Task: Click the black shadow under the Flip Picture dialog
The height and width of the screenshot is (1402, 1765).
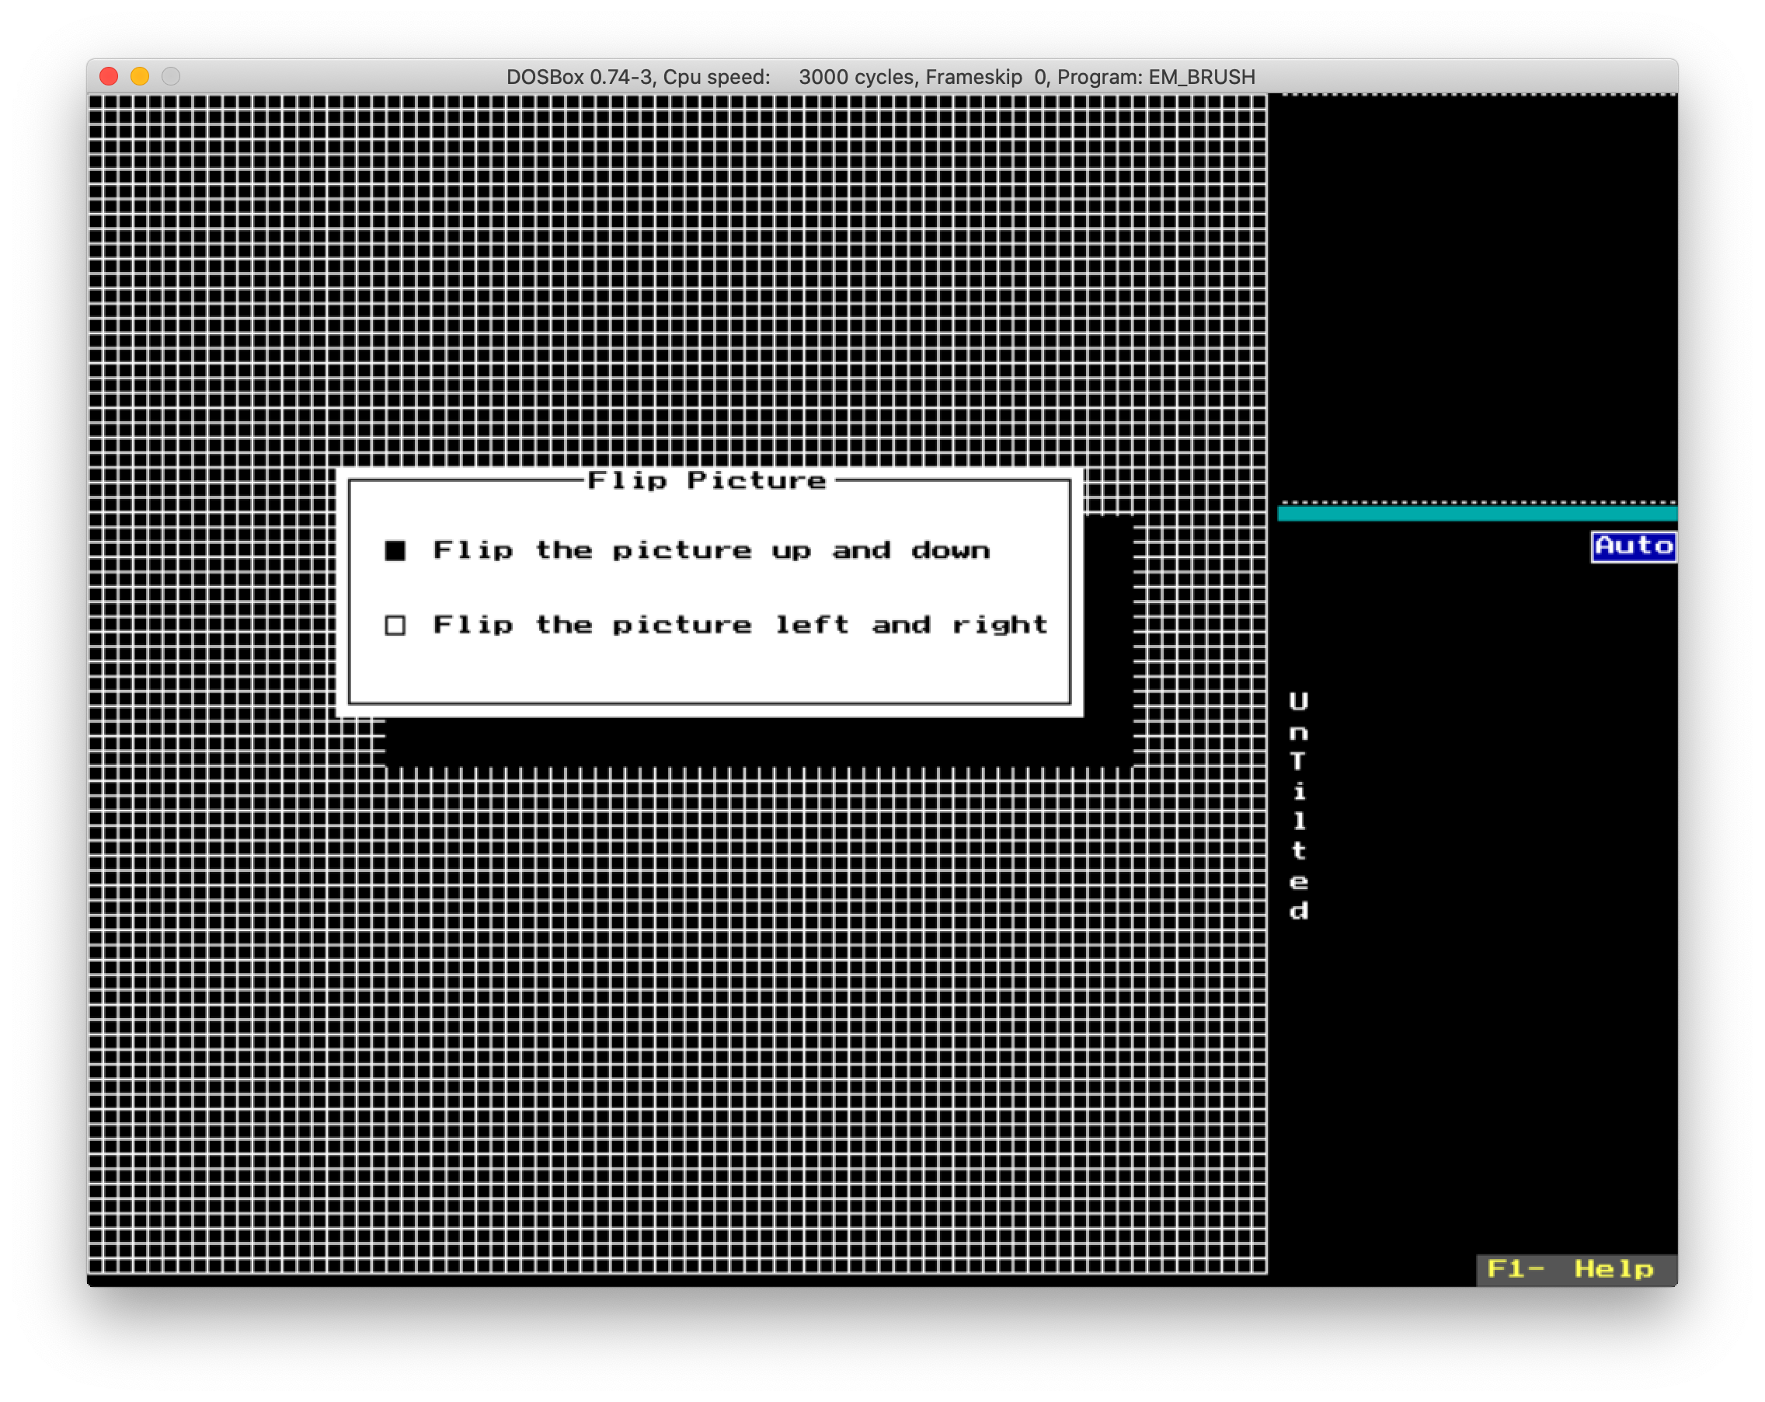Action: [x=753, y=742]
